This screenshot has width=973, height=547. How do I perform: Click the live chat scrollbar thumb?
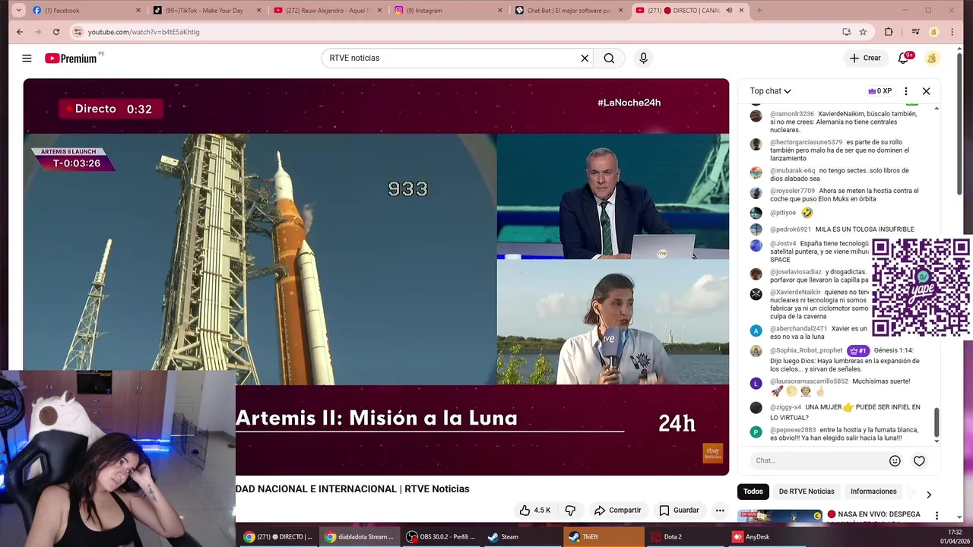[x=937, y=423]
